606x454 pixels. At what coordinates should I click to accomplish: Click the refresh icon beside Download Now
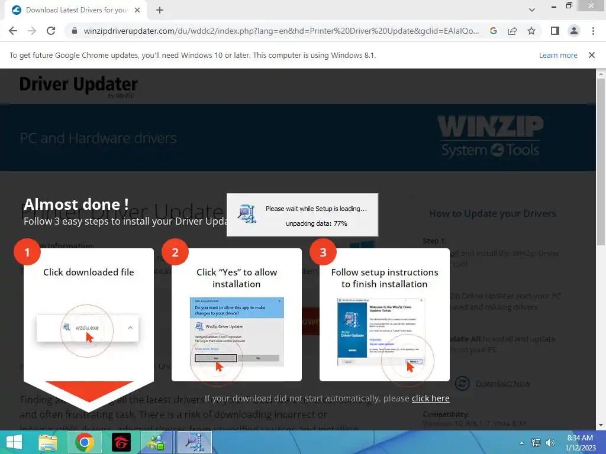(462, 383)
